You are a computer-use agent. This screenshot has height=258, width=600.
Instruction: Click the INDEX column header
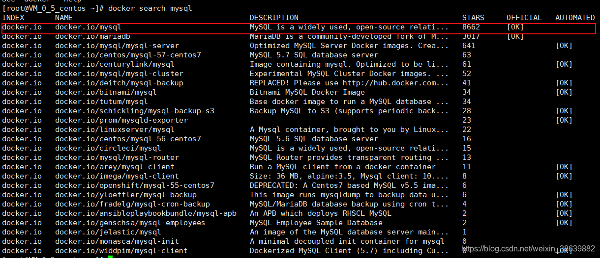pos(13,18)
